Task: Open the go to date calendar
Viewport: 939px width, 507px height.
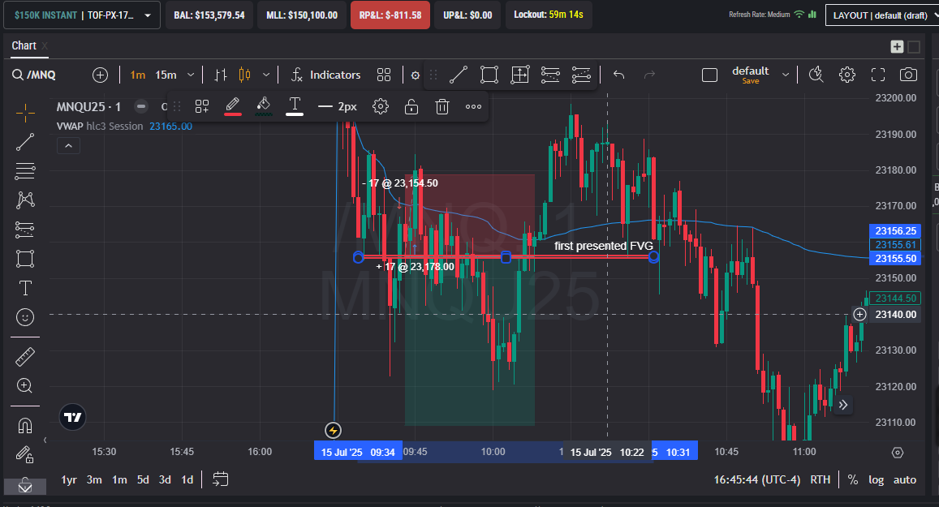Action: 221,479
